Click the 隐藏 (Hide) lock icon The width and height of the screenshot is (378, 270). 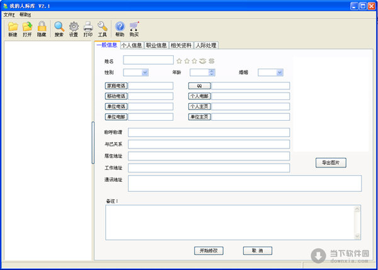(x=42, y=29)
